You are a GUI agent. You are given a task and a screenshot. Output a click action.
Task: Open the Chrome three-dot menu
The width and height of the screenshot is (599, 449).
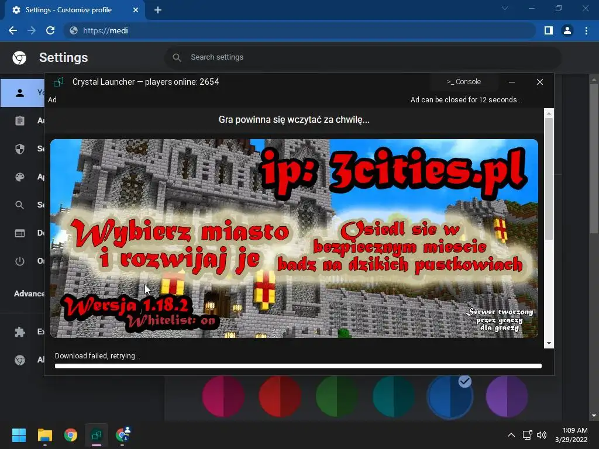tap(586, 30)
